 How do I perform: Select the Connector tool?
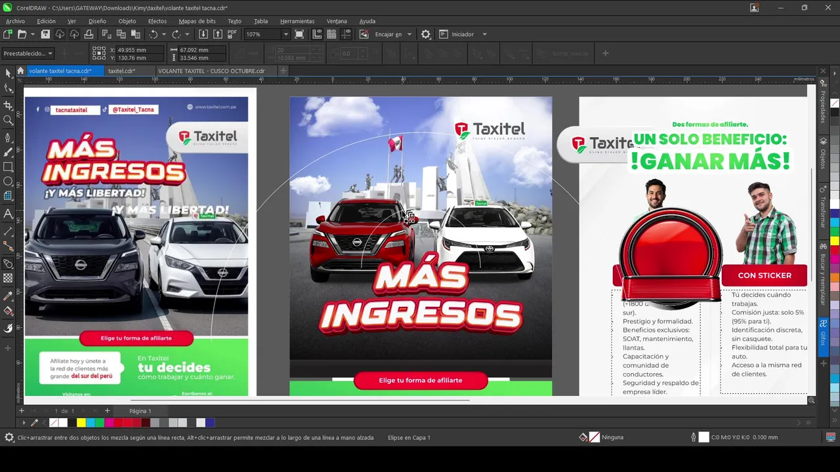click(x=8, y=246)
